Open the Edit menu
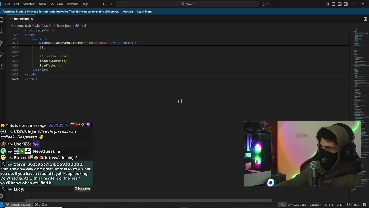 tap(16, 4)
